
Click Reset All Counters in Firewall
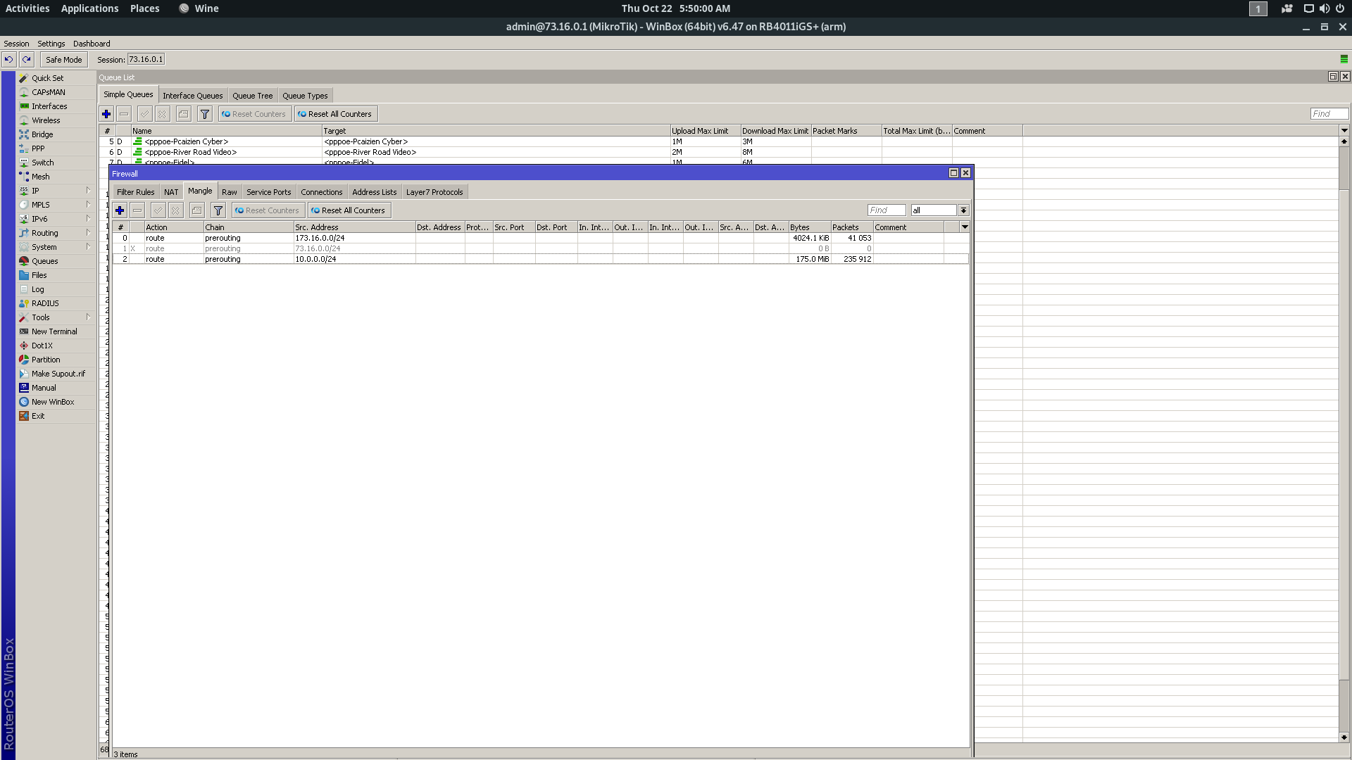click(x=349, y=210)
